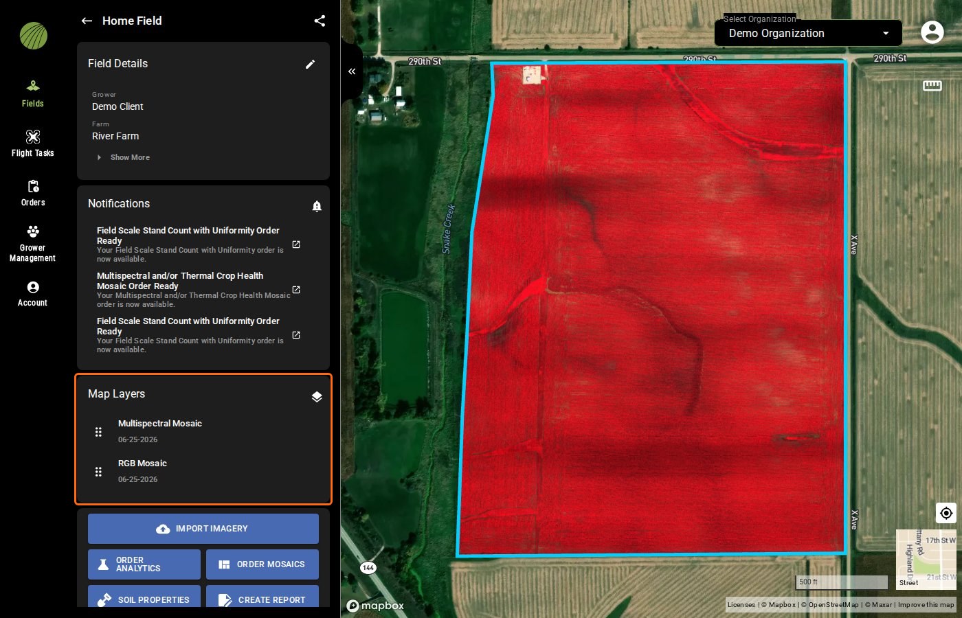Click the Order Analytics button
The width and height of the screenshot is (962, 618).
144,564
